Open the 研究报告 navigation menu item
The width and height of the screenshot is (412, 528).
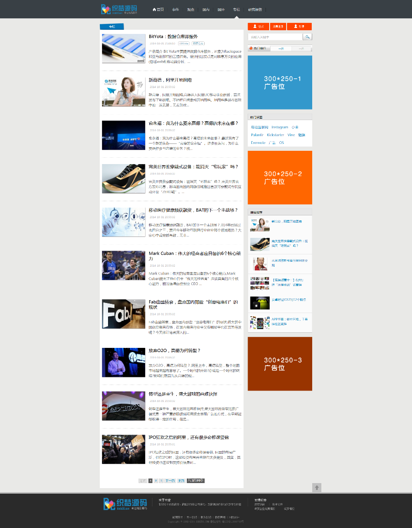[255, 10]
